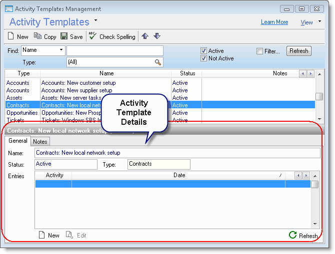
Task: Open the Learn More link
Action: (274, 22)
